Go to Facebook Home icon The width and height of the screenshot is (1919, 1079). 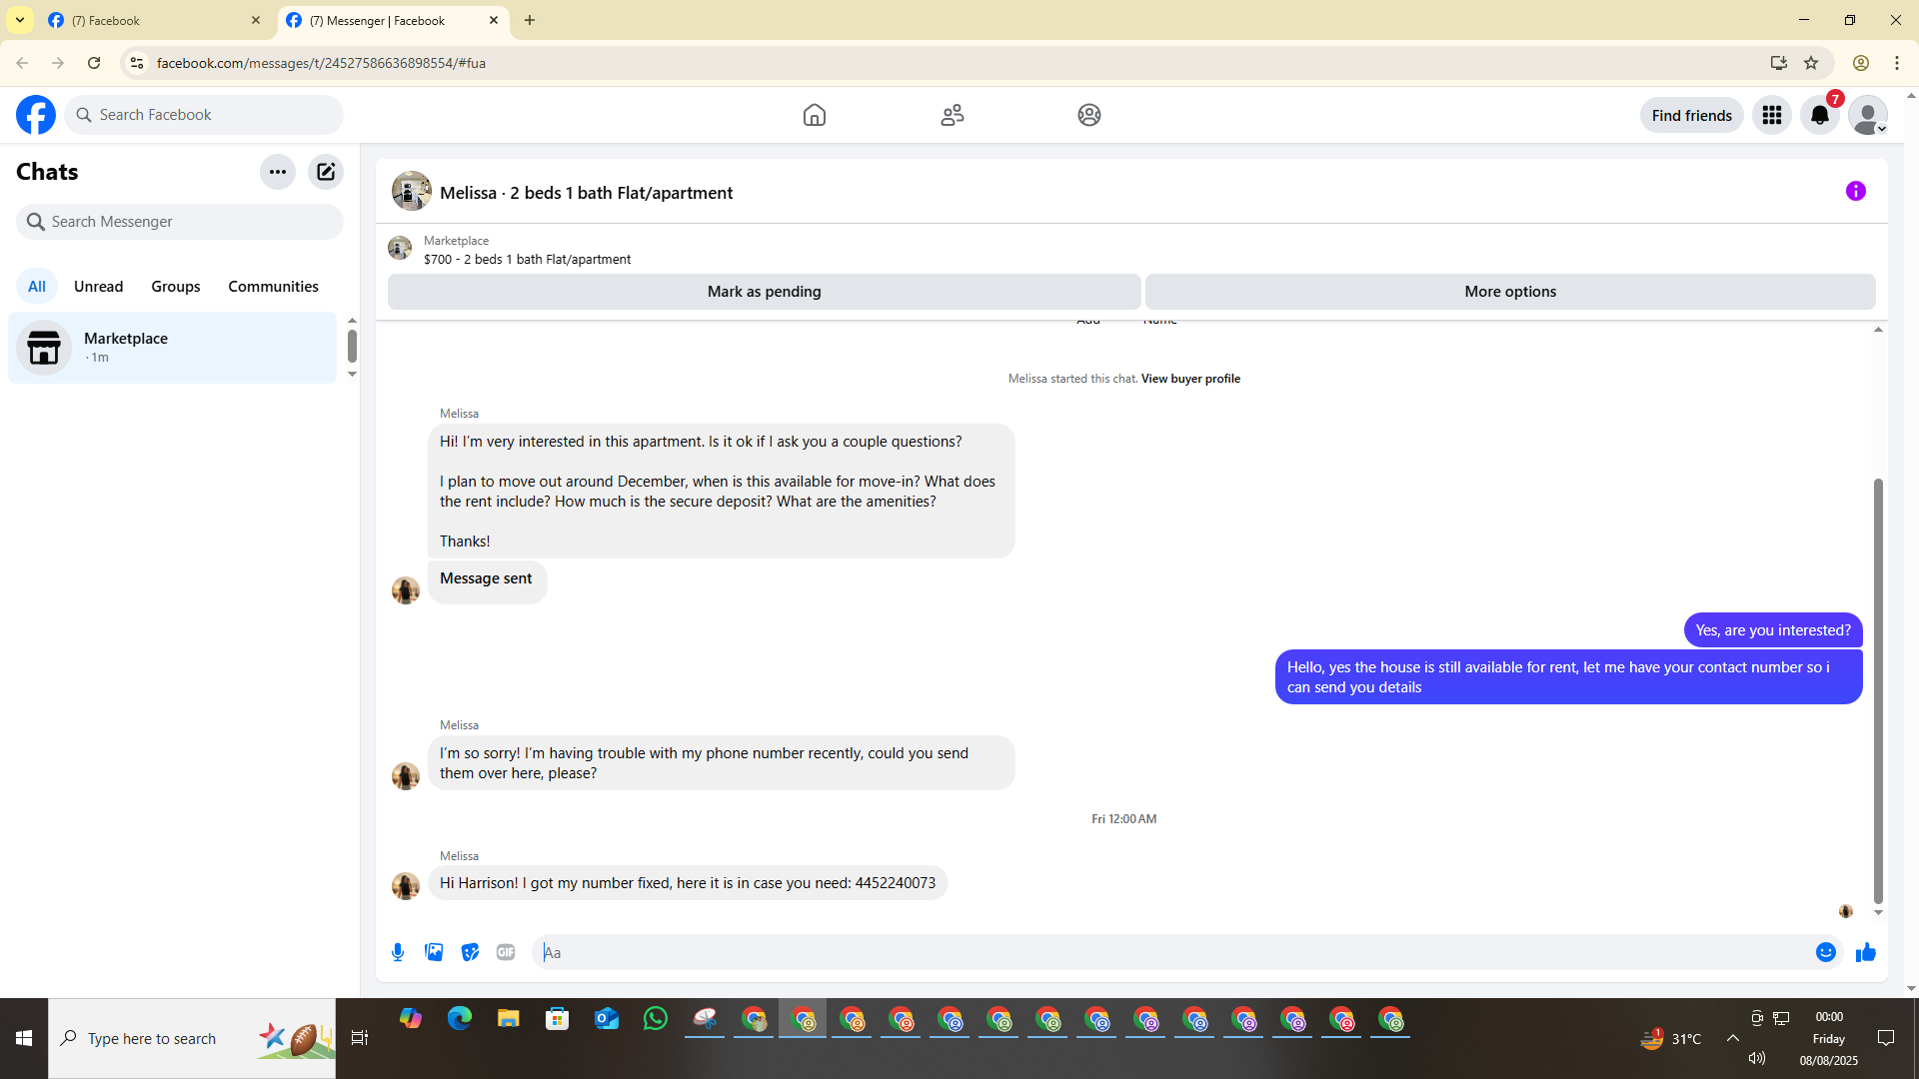click(x=814, y=115)
